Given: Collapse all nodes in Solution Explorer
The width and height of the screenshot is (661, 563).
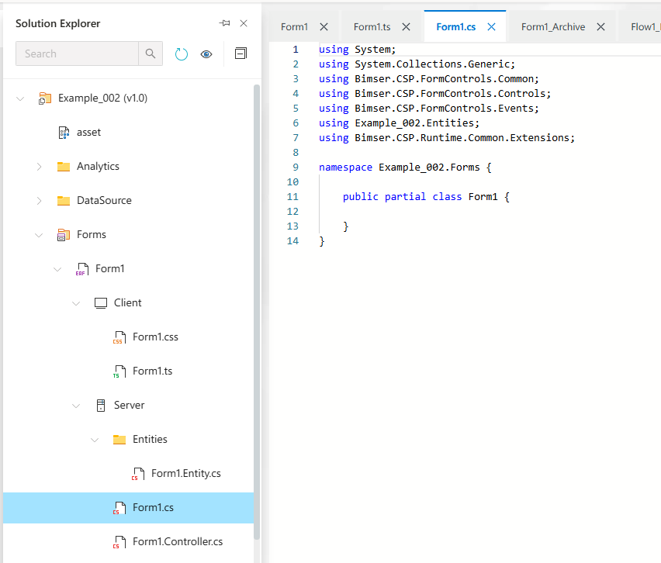Looking at the screenshot, I should 241,54.
